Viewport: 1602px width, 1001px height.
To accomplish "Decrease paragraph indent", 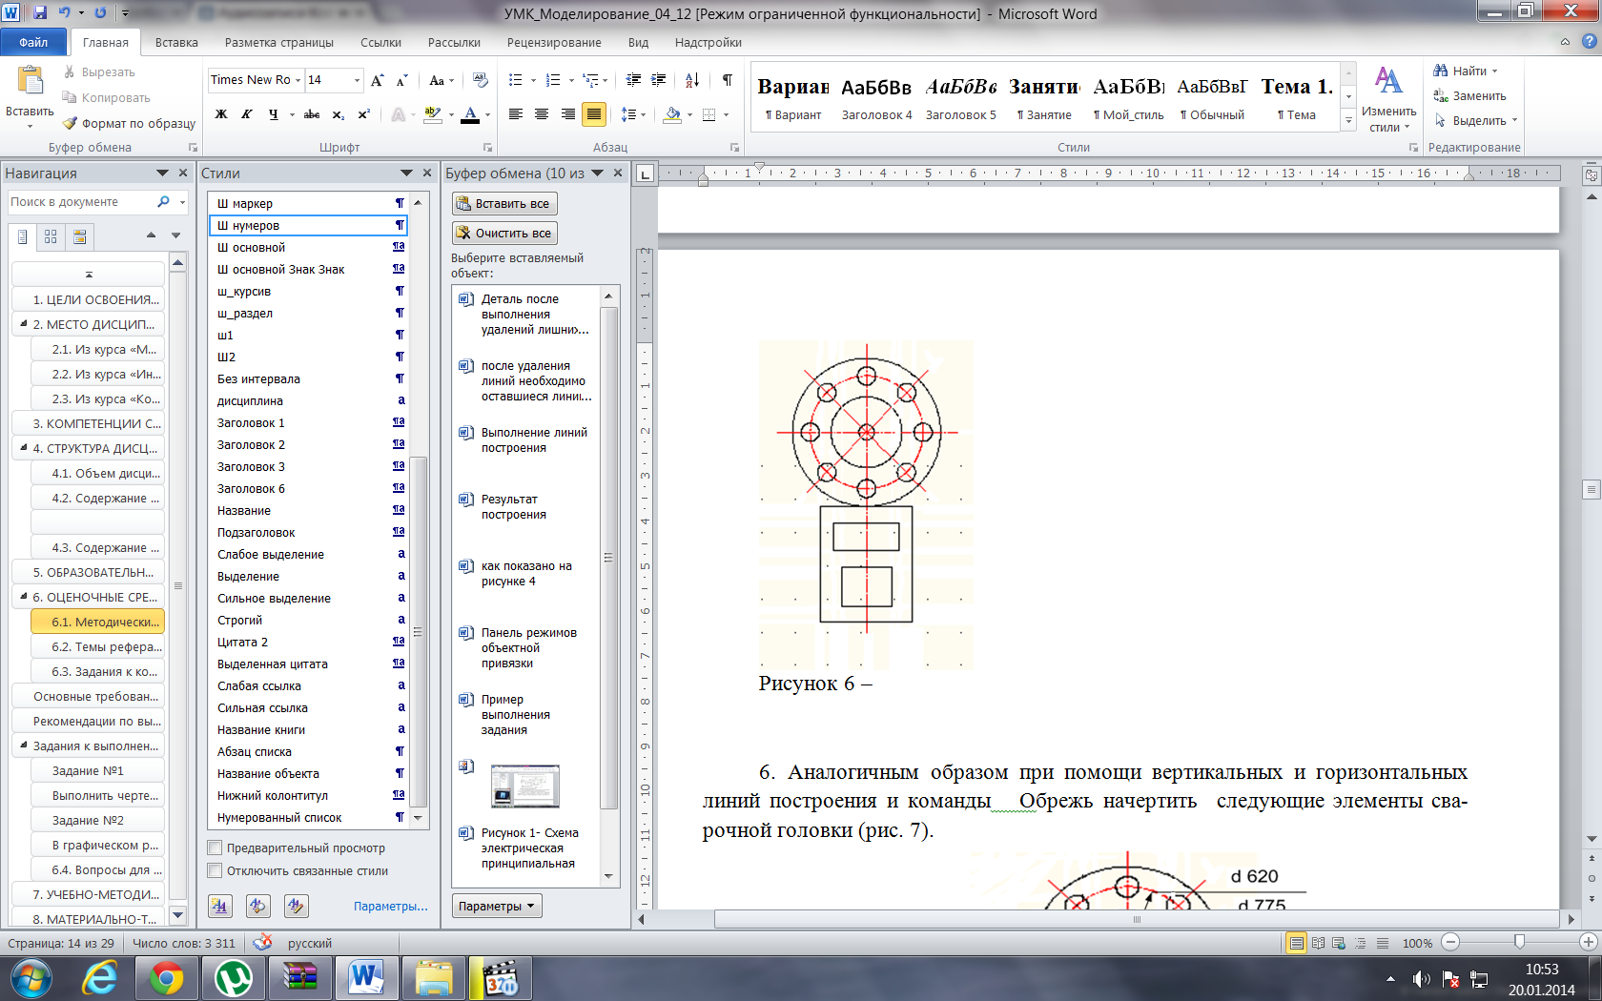I will coord(633,80).
